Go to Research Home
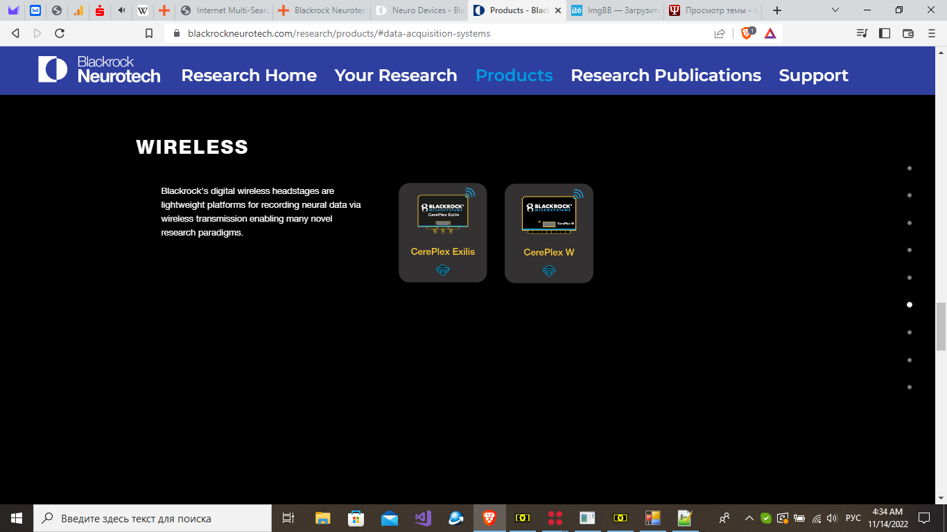 [x=249, y=76]
